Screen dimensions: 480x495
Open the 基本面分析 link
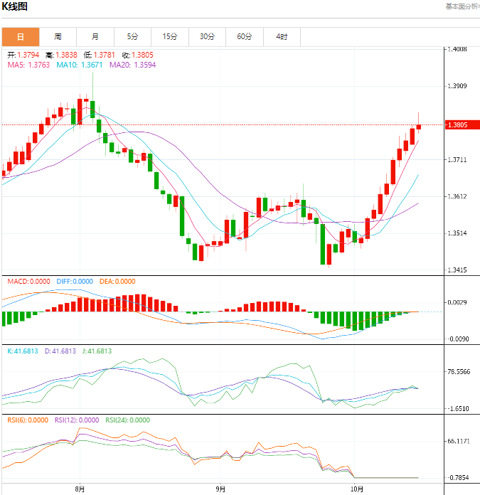coord(462,6)
